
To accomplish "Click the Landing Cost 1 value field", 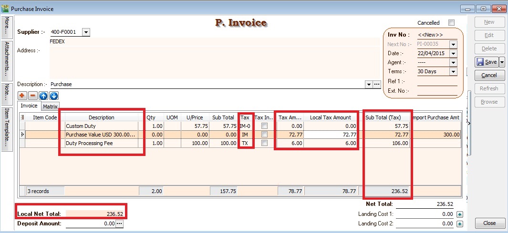I will tap(425, 214).
